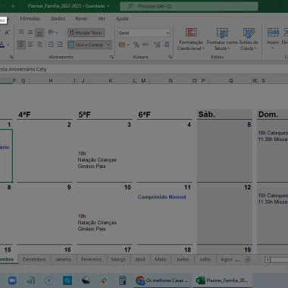Image resolution: width=288 pixels, height=288 pixels.
Task: Select the 5ªF header cell
Action: pos(105,114)
